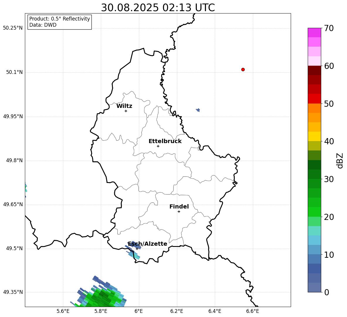Viewport: 347px width, 317px height.
Task: Click the colorbar tick label 20
Action: coord(329,217)
